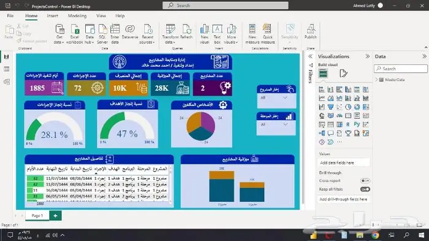The image size is (429, 241).
Task: Expand the MasterData table
Action: 376,80
